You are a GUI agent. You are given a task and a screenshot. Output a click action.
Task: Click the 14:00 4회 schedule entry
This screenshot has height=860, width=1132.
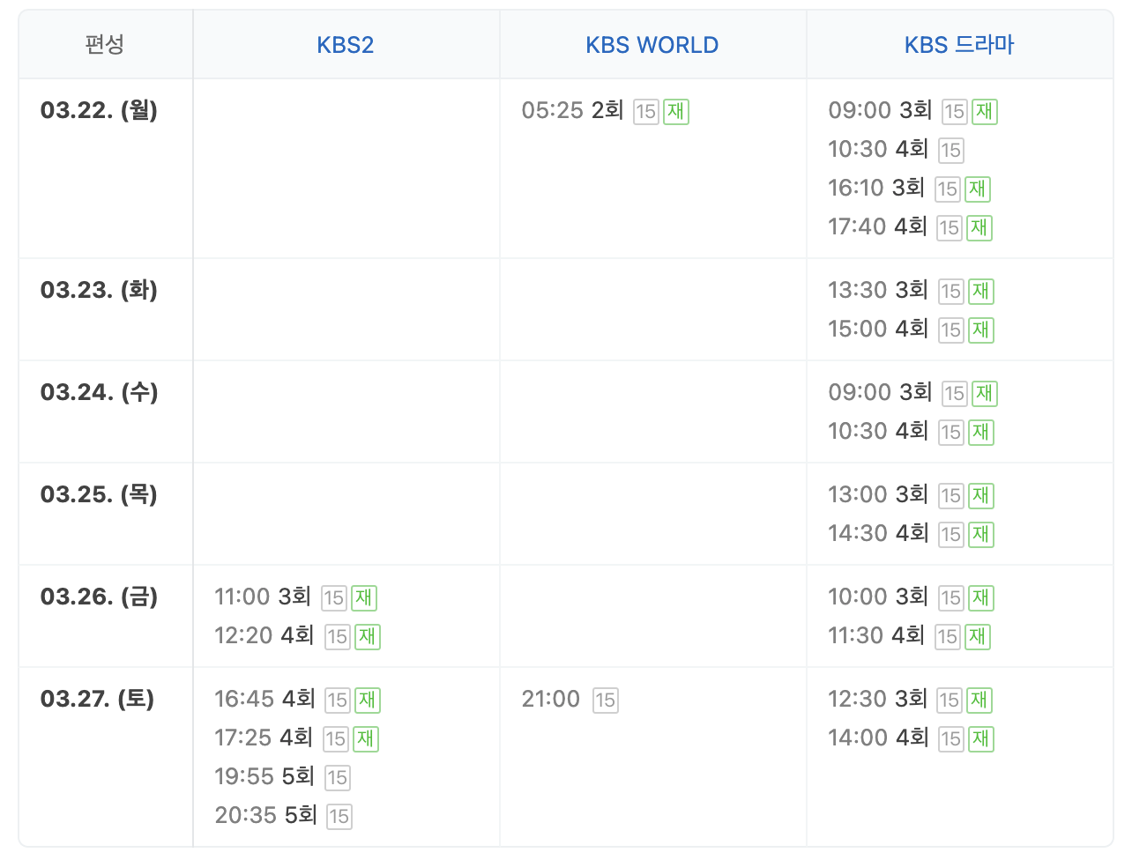[878, 738]
